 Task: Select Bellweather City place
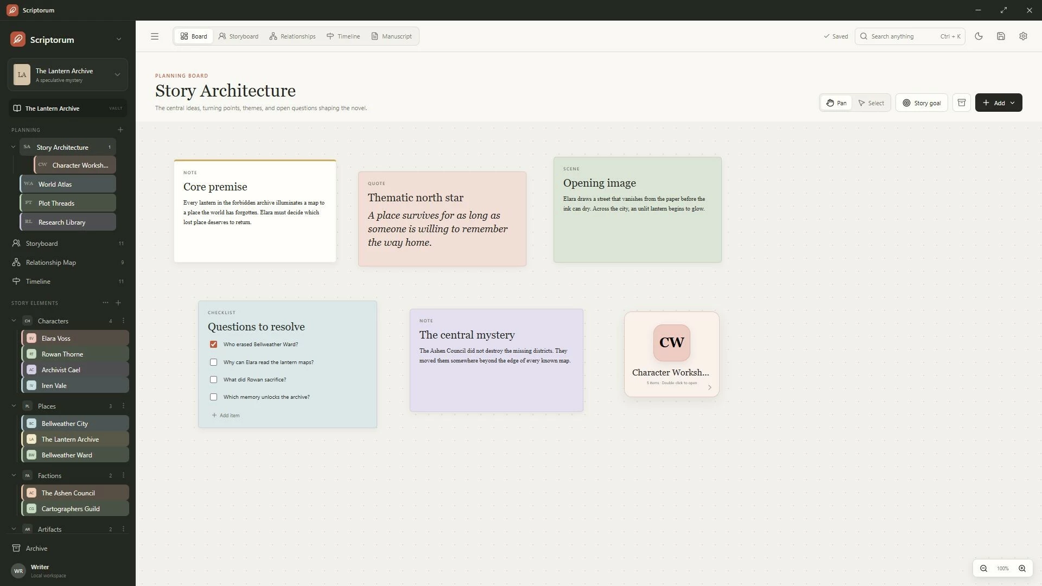[75, 423]
